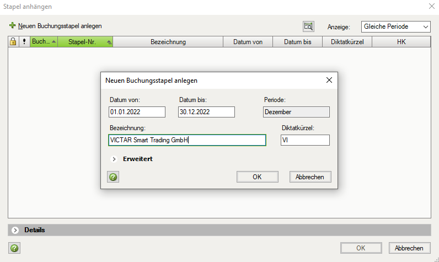Click the Bezeichnung column header
439x262 pixels.
pyautogui.click(x=168, y=42)
